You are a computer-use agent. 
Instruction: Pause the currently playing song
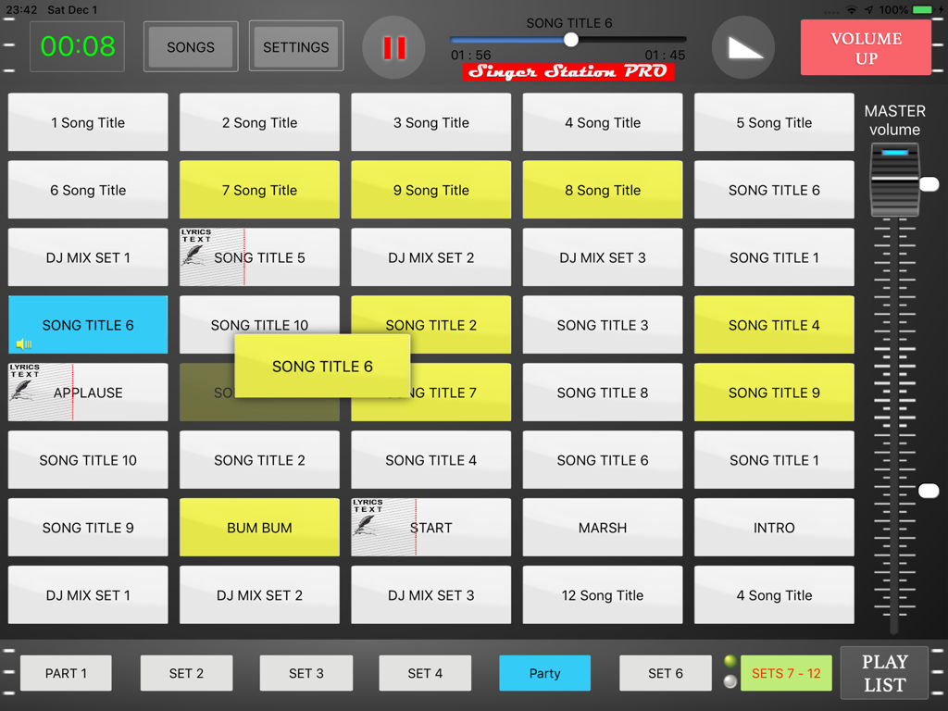coord(393,46)
